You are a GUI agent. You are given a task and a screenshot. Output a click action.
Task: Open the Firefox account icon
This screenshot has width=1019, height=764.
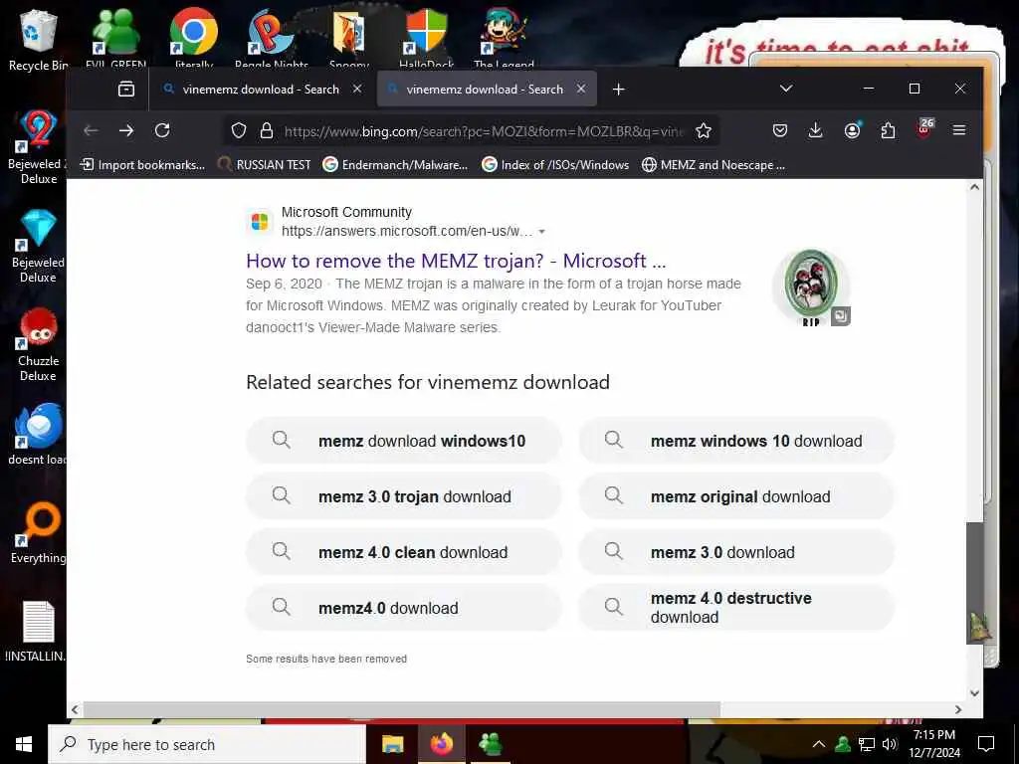852,130
